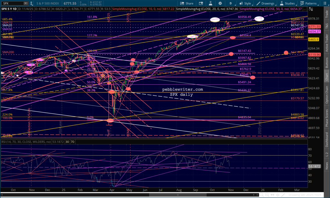This screenshot has width=330, height=198.
Task: Click the $6147.43 Fibonacci level label
Action: click(x=244, y=51)
